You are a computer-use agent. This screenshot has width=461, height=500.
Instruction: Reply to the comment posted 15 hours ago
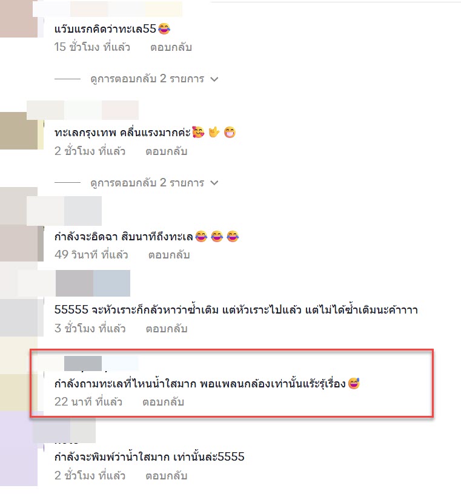pyautogui.click(x=171, y=47)
